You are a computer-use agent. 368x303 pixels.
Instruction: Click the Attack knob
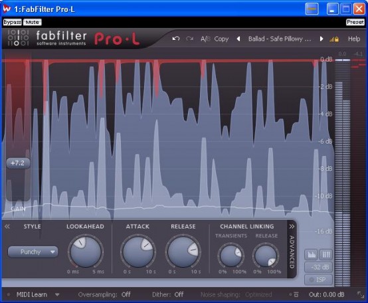tap(138, 251)
